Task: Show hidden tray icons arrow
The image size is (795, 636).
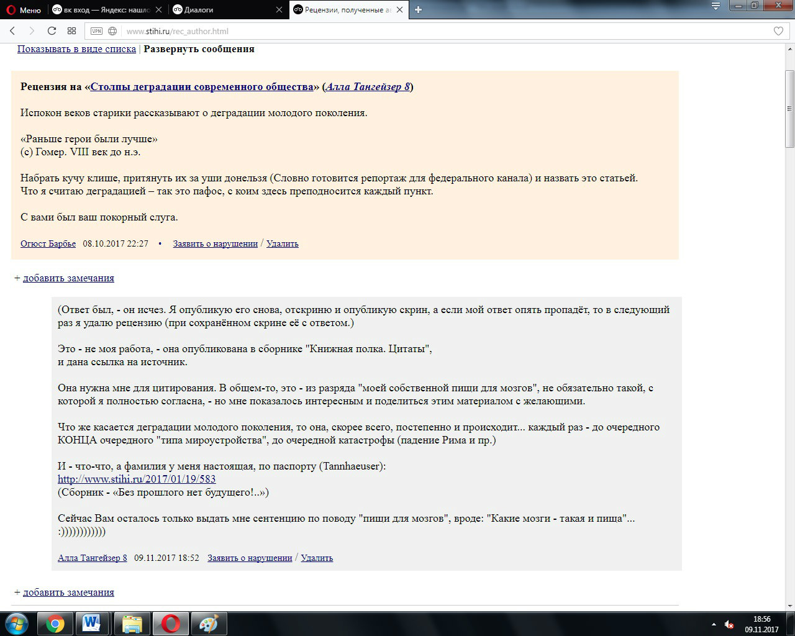Action: point(714,624)
